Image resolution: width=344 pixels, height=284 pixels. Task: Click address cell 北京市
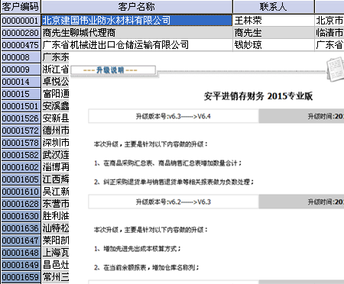tap(329, 21)
